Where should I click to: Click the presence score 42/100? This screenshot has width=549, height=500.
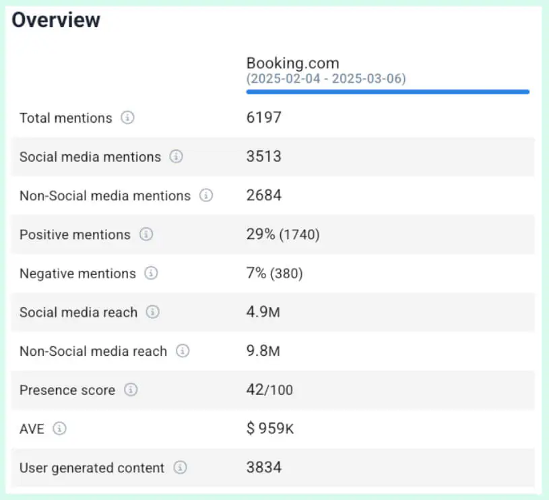269,389
